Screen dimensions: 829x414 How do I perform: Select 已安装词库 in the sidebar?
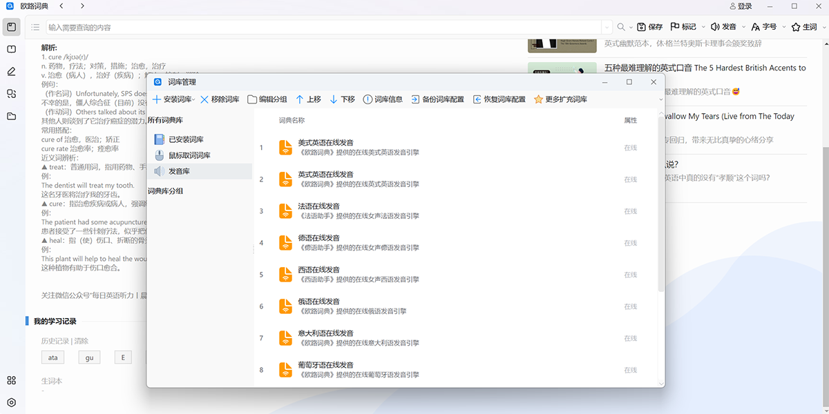186,139
